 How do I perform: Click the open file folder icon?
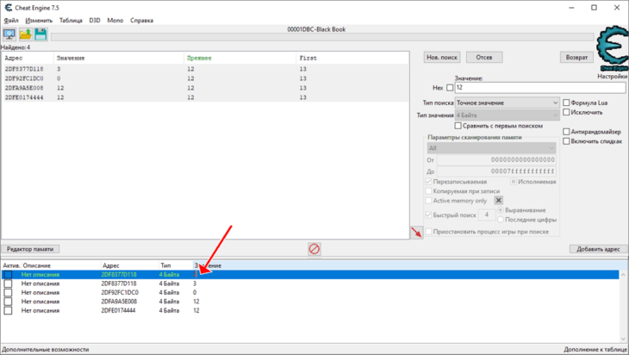click(25, 34)
